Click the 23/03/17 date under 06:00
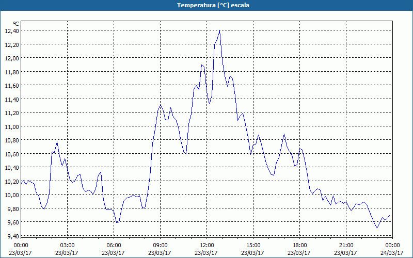Screen dimensions: 413x258 [x=113, y=253]
